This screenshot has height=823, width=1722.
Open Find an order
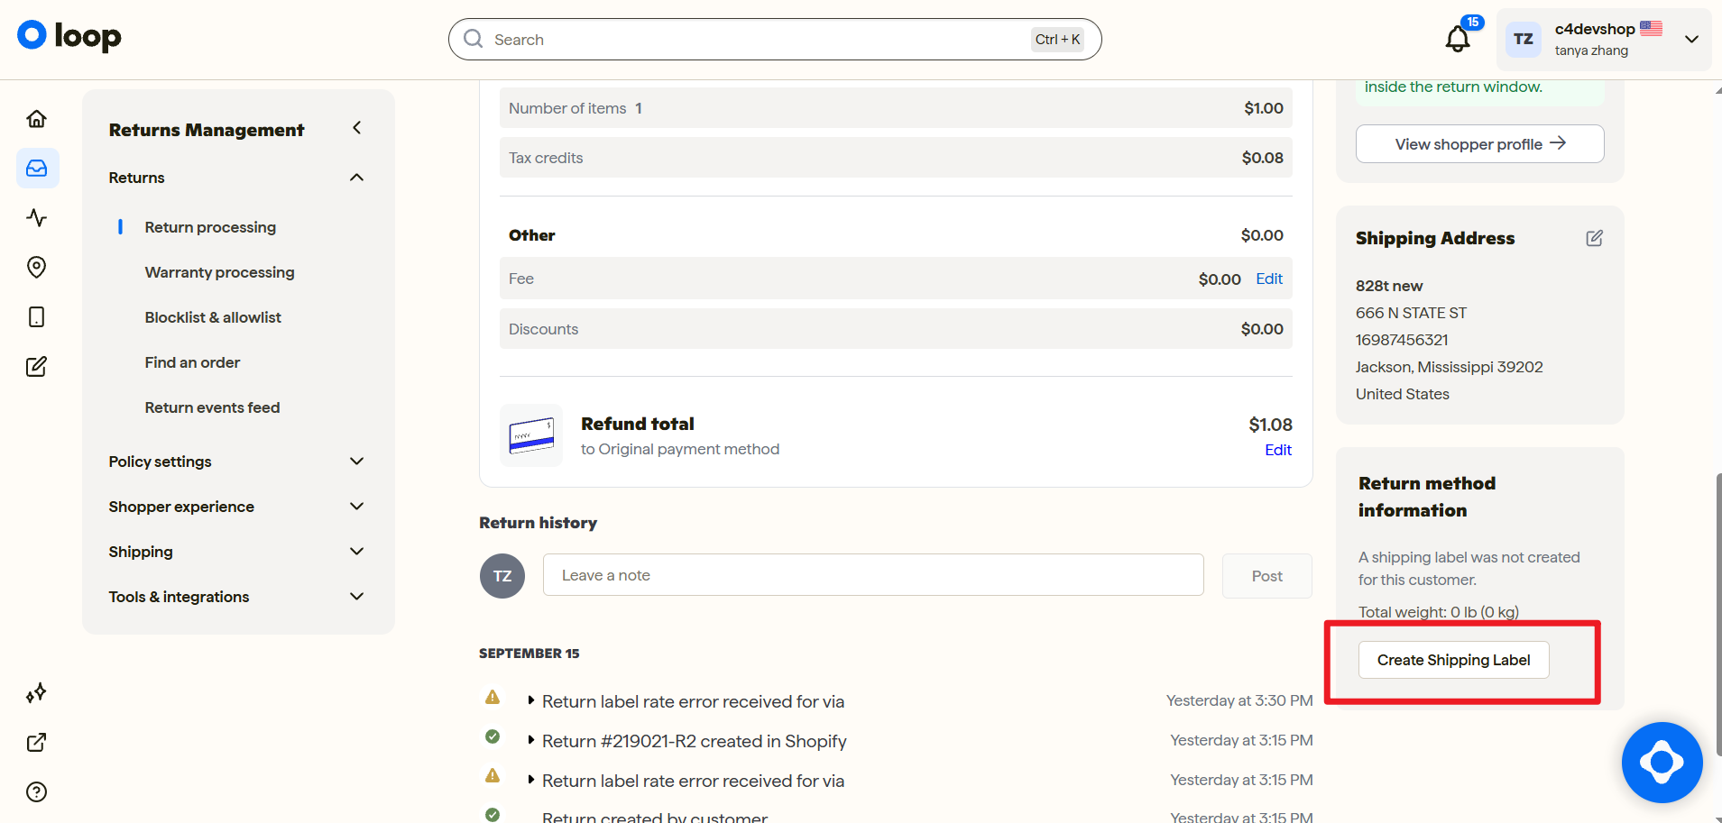(192, 362)
